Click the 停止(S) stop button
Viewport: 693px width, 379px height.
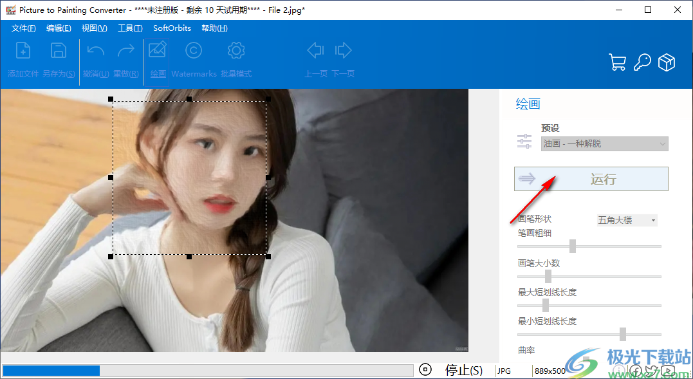click(x=464, y=370)
